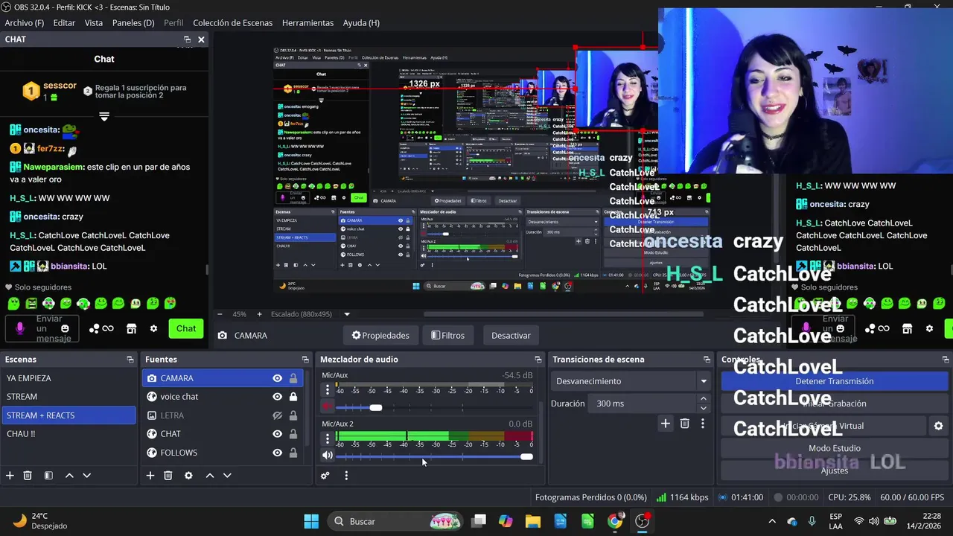
Task: Open Paneles menu
Action: pyautogui.click(x=133, y=23)
